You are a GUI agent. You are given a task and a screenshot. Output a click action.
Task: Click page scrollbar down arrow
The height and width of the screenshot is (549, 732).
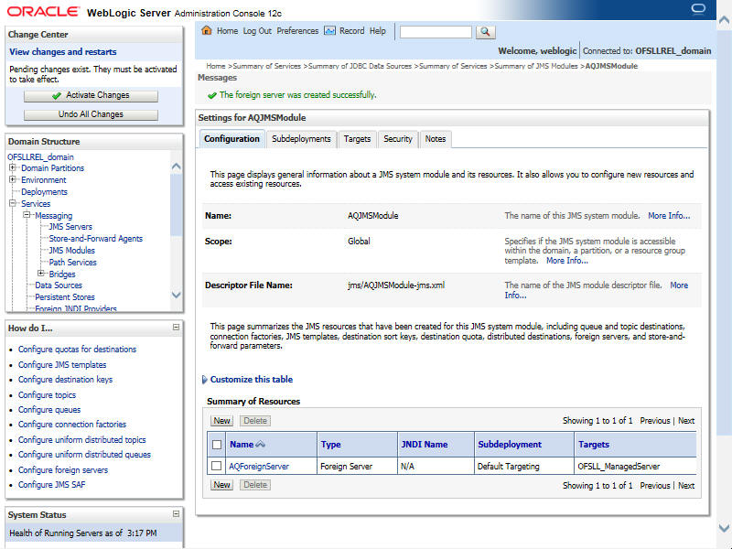point(724,528)
